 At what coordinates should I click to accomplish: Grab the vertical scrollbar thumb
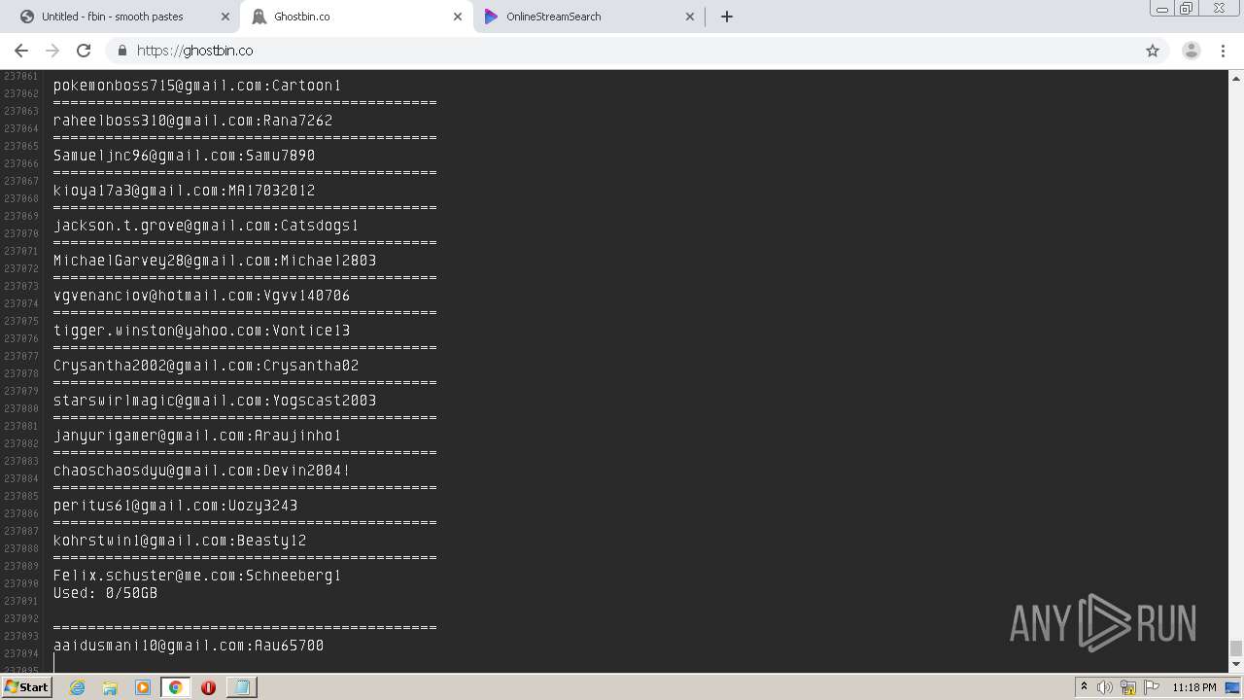point(1236,648)
